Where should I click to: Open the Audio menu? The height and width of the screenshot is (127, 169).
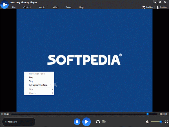click(x=42, y=7)
